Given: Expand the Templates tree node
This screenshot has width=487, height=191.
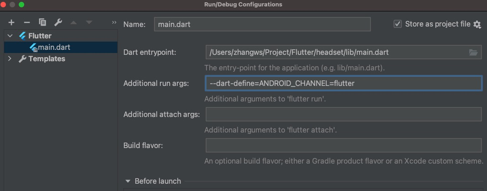Looking at the screenshot, I should [10, 58].
